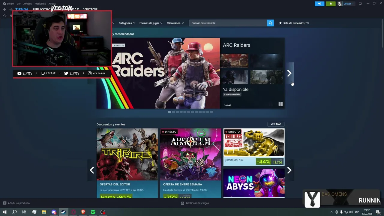Go back with the left navigation arrow
The width and height of the screenshot is (384, 216).
(x=4, y=9)
